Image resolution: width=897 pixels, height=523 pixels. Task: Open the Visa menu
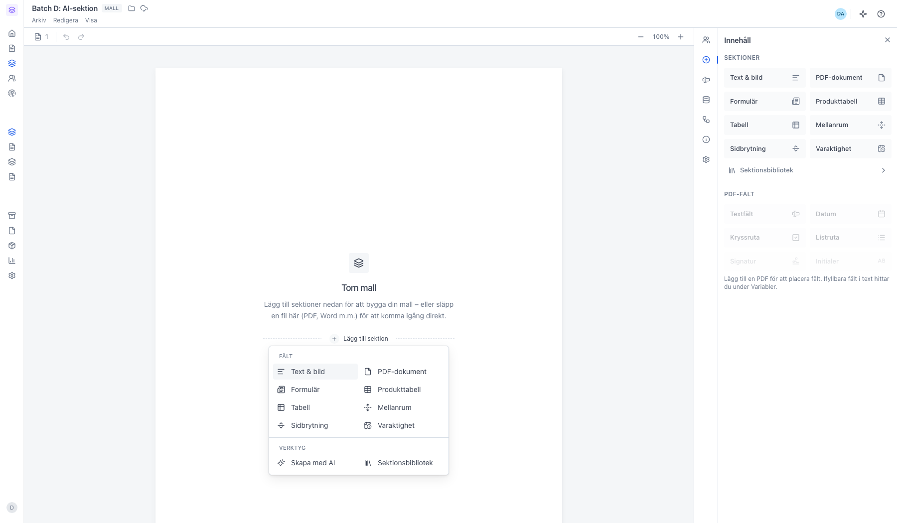(91, 20)
